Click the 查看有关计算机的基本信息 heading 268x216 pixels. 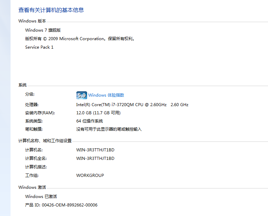tap(51, 10)
